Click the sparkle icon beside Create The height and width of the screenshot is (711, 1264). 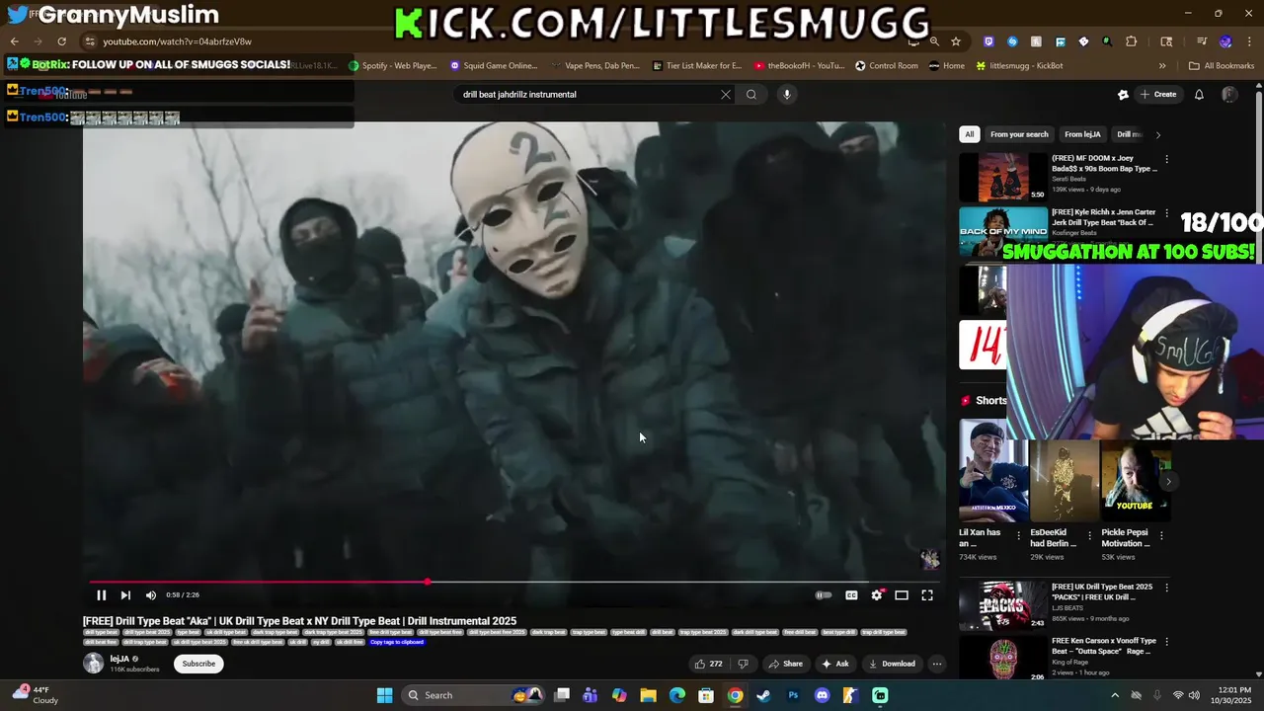1123,95
